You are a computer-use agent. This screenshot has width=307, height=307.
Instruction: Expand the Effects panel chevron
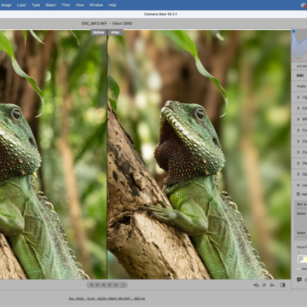(x=298, y=119)
